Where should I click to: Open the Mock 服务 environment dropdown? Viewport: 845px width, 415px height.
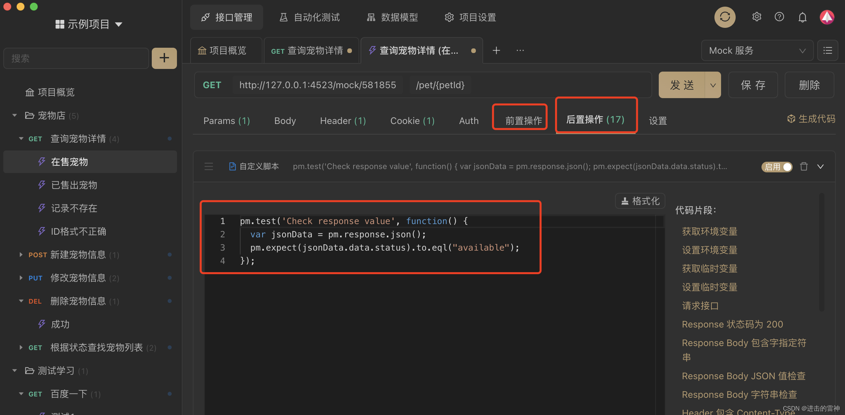757,50
